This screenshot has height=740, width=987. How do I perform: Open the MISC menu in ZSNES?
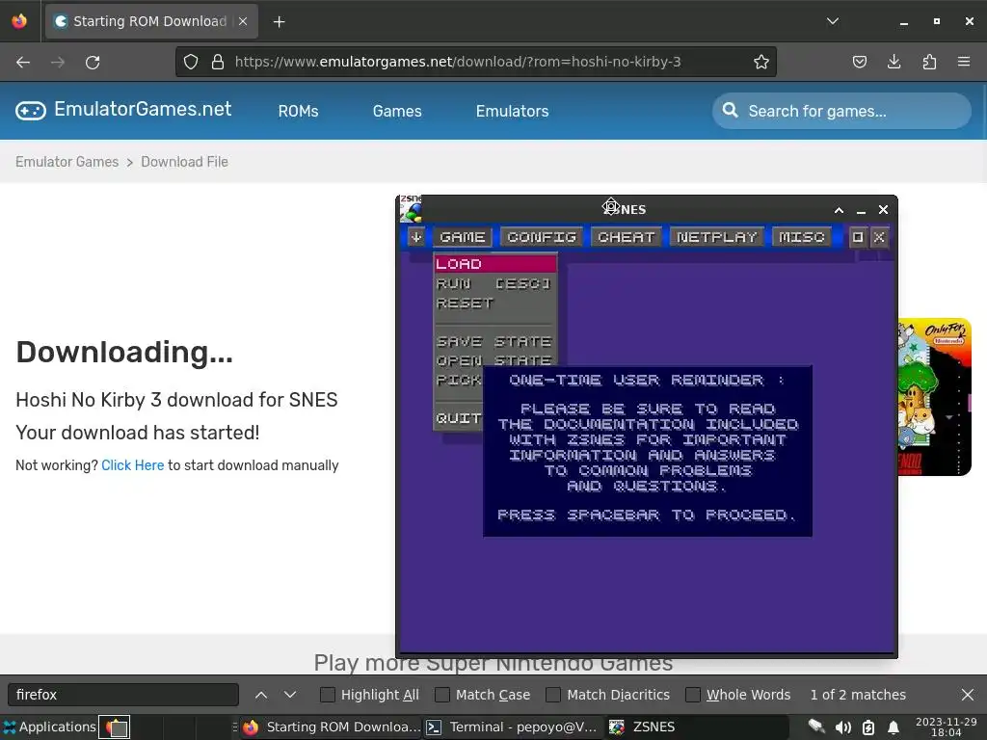[x=801, y=237]
